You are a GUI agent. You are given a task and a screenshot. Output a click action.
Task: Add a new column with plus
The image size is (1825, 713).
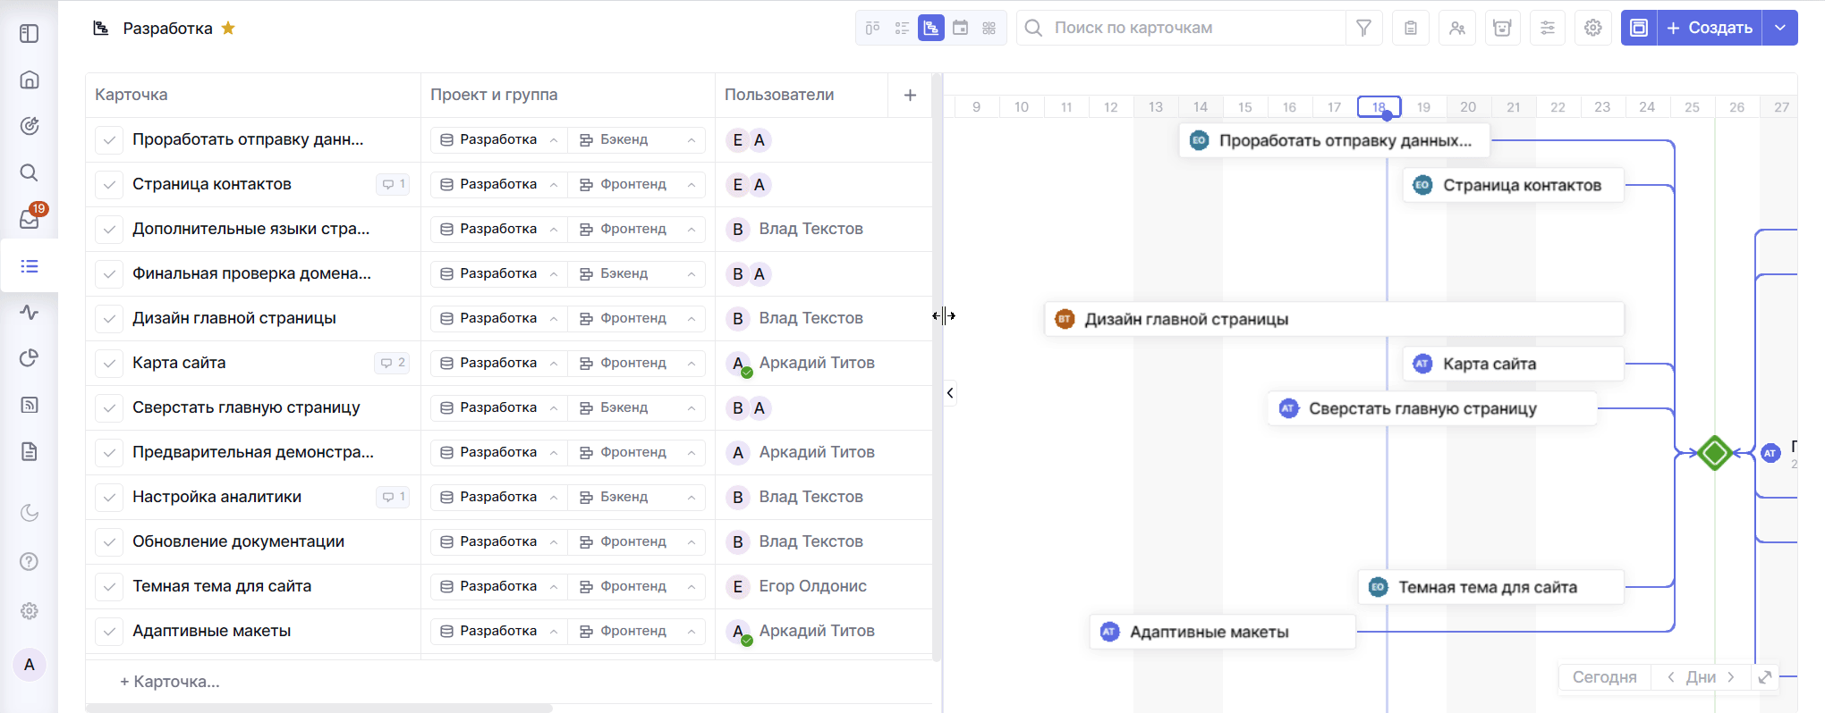tap(910, 95)
